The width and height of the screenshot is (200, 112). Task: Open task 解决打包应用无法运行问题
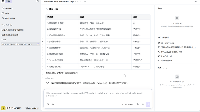point(13,30)
